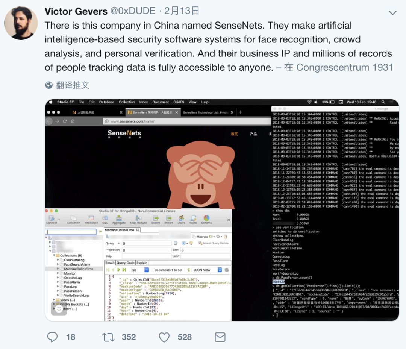Click Victor Gevers avatar photo

point(21,23)
